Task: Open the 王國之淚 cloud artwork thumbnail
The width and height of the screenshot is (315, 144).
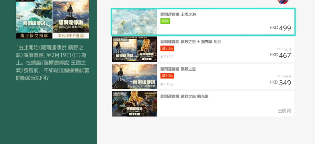Action: (x=135, y=22)
